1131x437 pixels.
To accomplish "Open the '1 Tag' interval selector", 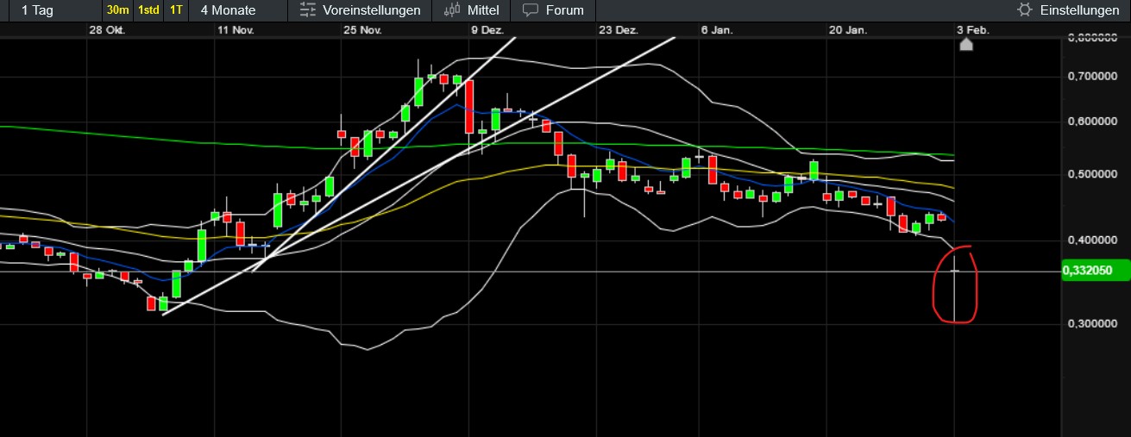I will coord(37,10).
